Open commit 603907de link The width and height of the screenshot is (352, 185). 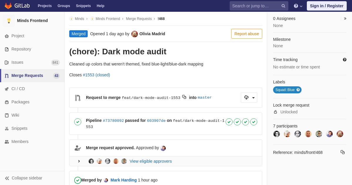click(156, 121)
